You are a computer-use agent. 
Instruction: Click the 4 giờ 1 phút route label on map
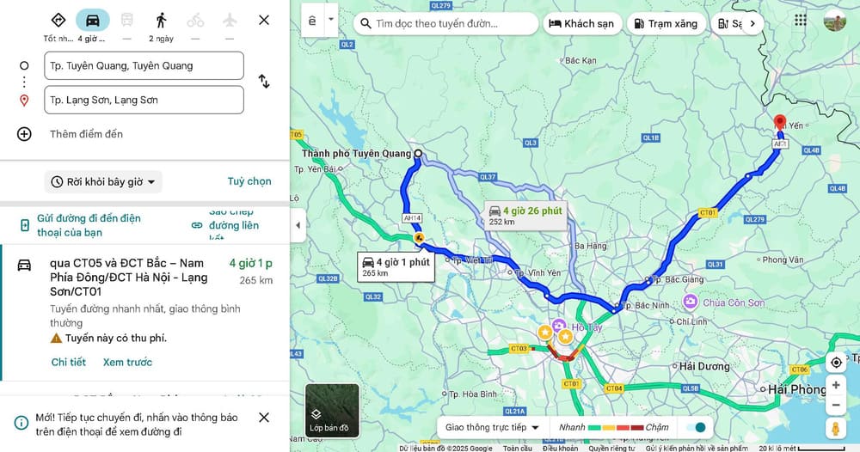pyautogui.click(x=396, y=266)
